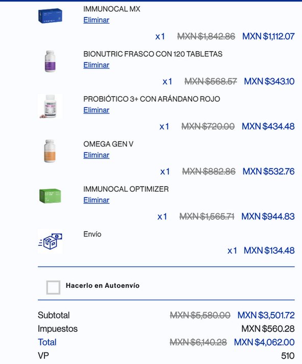Remove Immunocal Optimizer via Eliminar link

click(x=96, y=200)
